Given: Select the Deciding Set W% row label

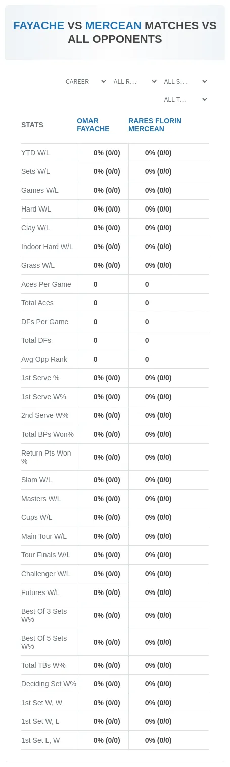Looking at the screenshot, I should click(49, 684).
